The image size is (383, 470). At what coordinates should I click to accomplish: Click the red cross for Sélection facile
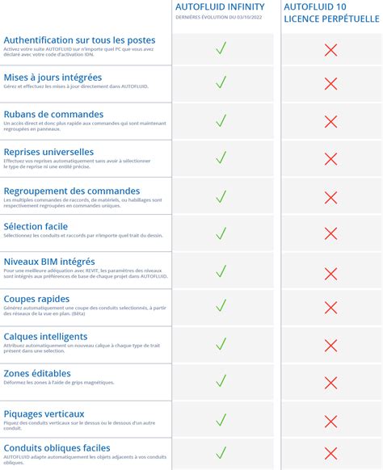tap(330, 233)
